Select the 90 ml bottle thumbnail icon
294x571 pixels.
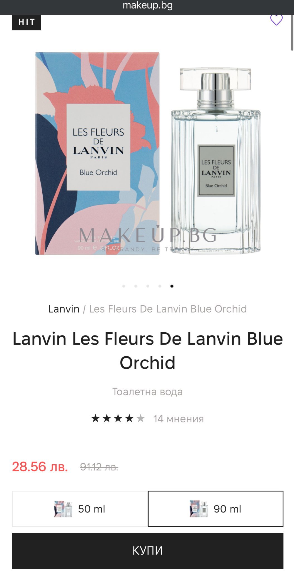[199, 509]
